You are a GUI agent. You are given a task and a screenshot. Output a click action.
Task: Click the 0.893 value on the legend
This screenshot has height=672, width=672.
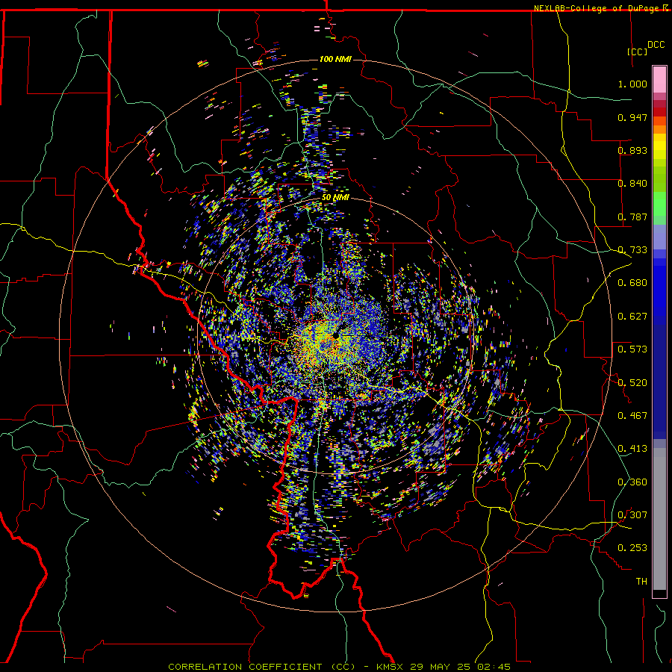[x=632, y=150]
